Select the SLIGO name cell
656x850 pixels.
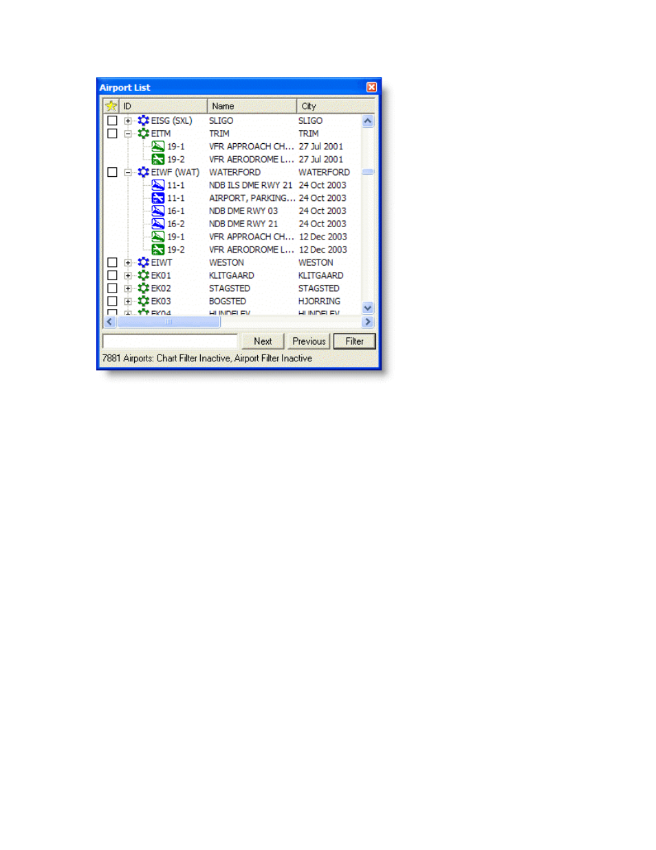[x=221, y=120]
